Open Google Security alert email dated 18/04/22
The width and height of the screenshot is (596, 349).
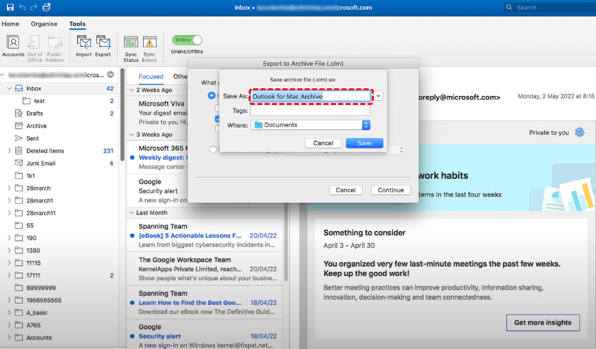(204, 336)
